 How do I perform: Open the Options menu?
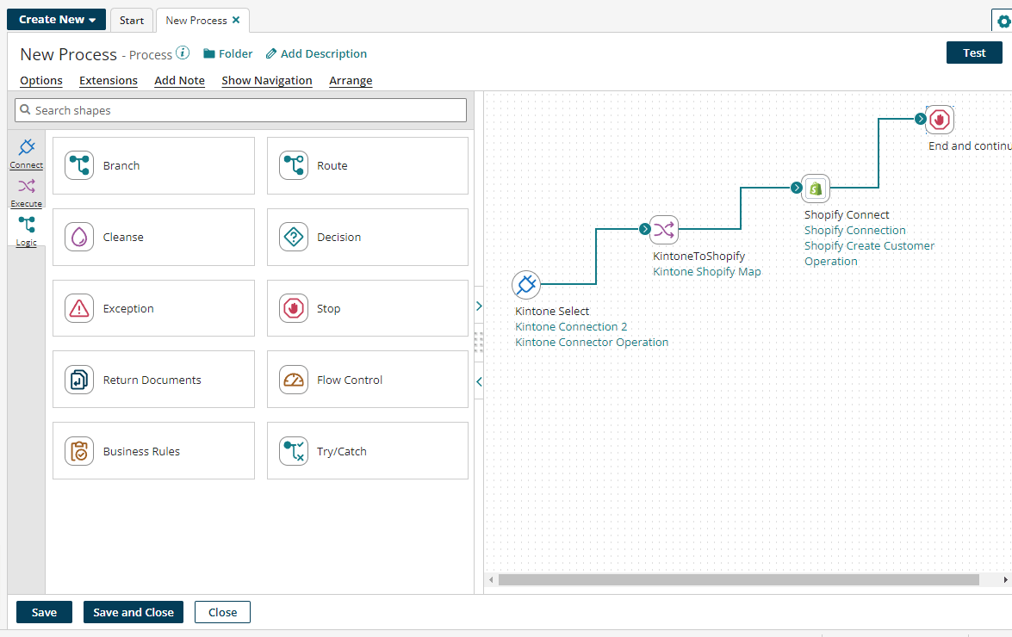pos(41,81)
